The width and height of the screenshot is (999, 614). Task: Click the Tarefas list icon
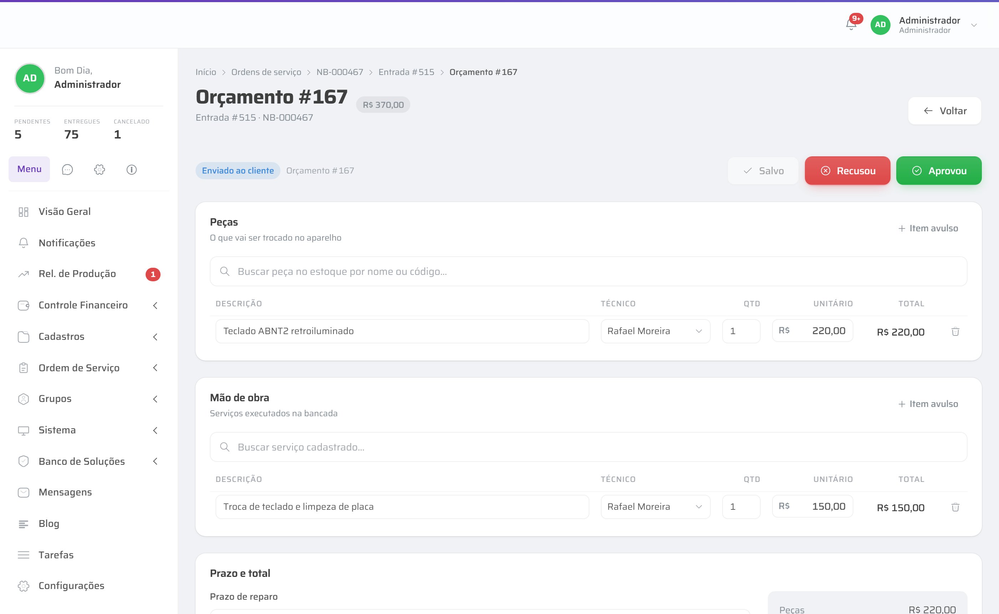24,555
